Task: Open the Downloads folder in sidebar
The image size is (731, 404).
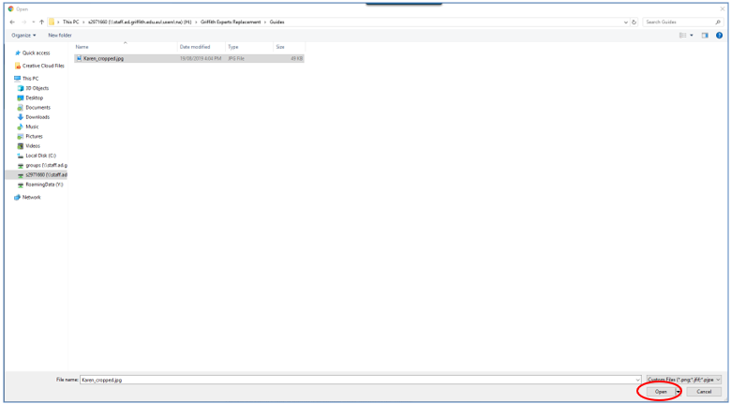Action: [x=37, y=117]
